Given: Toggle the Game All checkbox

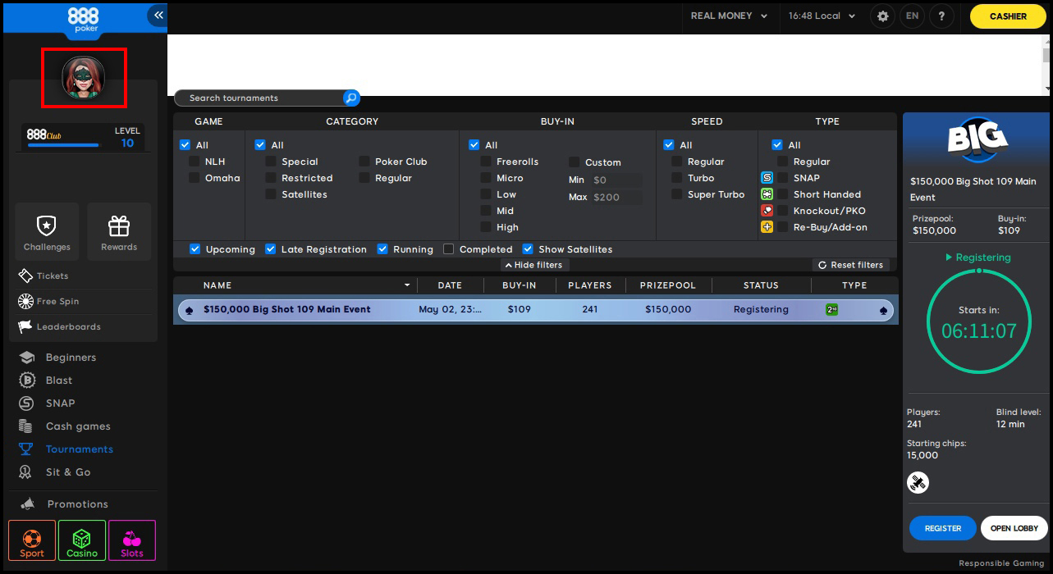Looking at the screenshot, I should click(185, 145).
